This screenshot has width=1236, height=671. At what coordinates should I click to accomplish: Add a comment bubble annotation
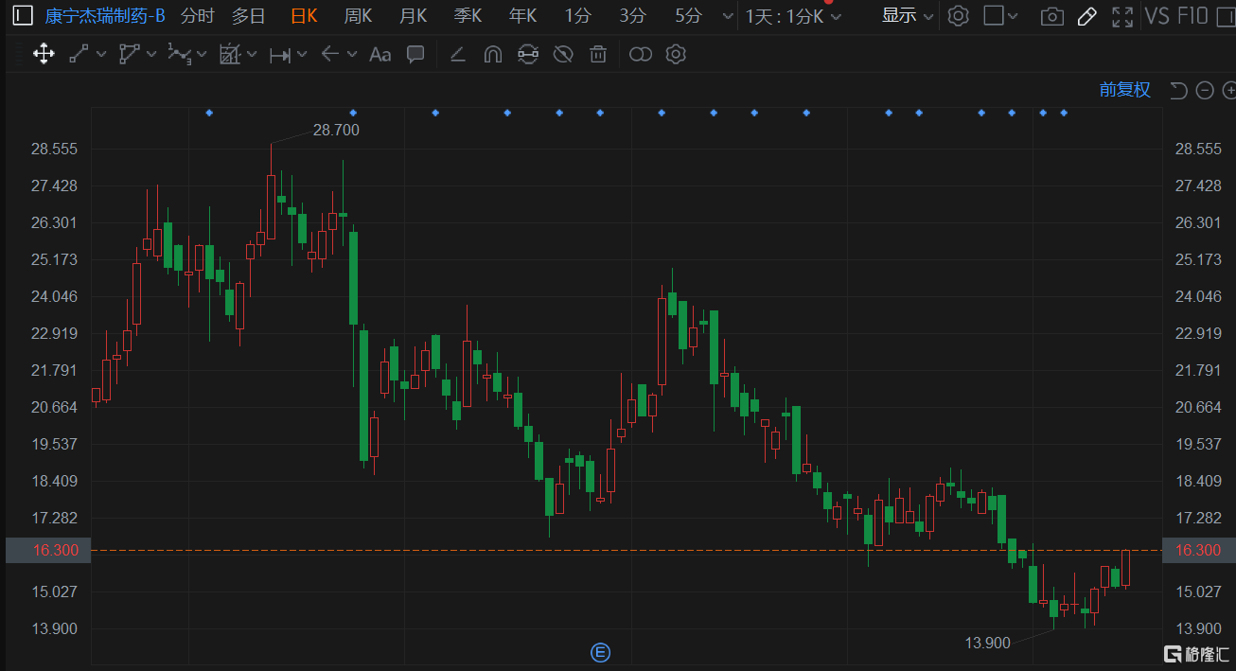click(415, 54)
